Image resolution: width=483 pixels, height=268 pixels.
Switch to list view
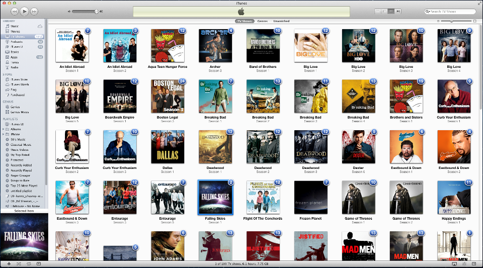point(377,12)
